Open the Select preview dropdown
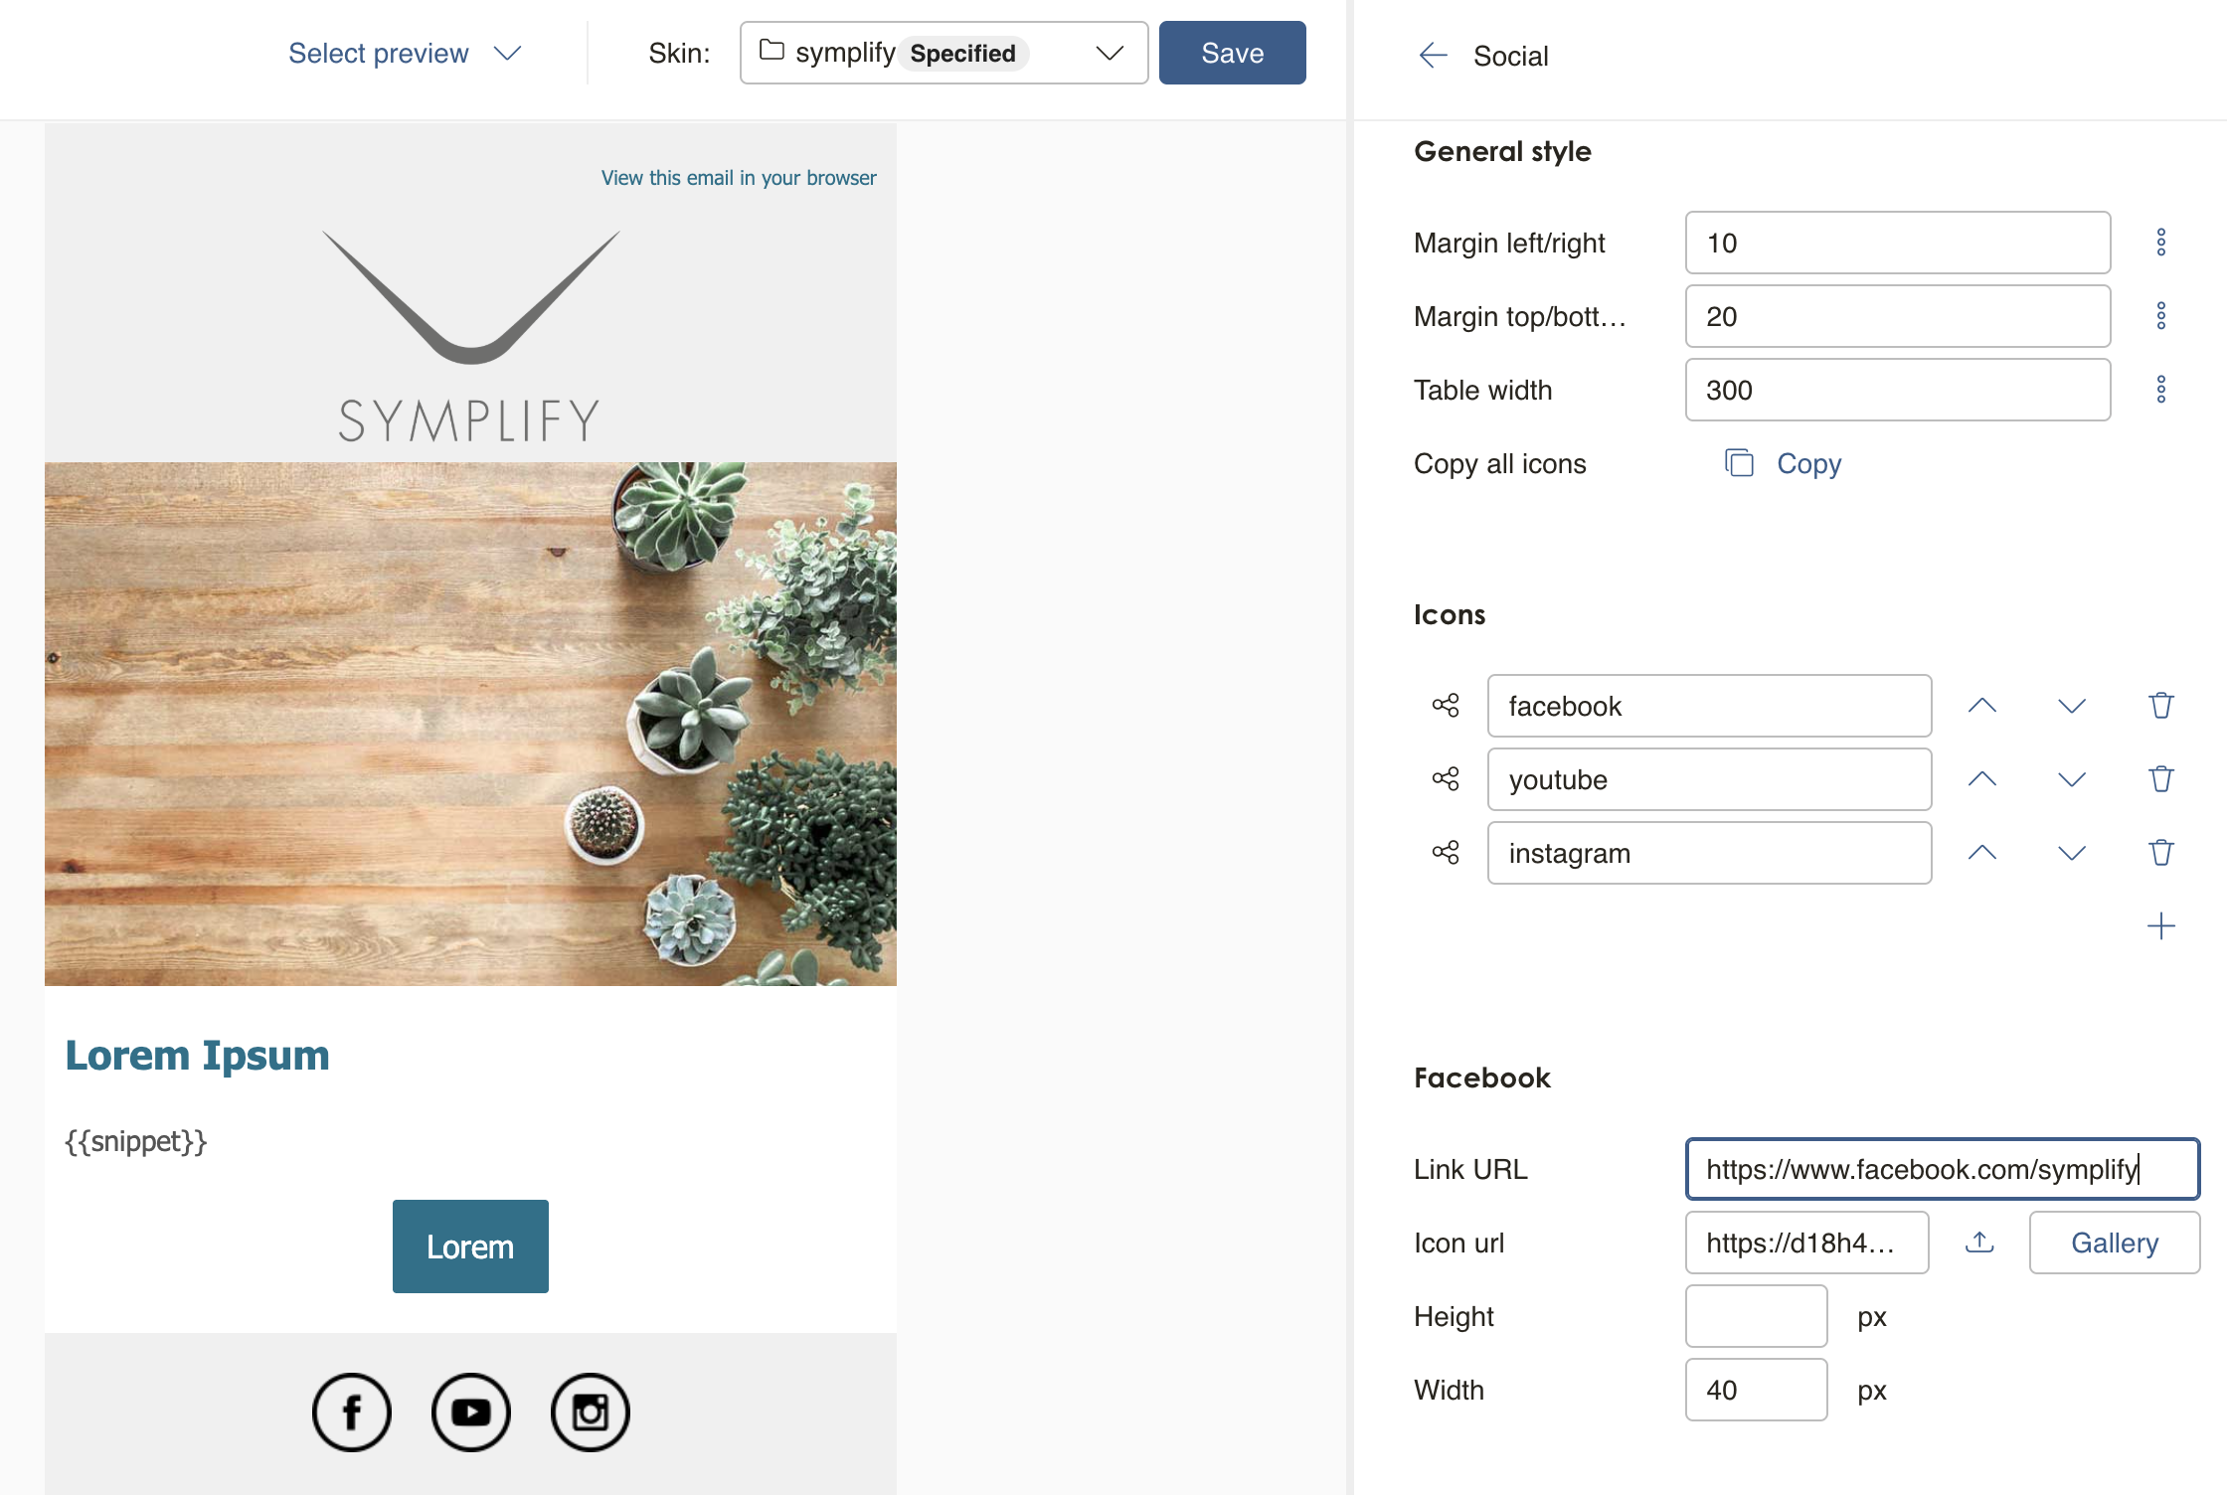The height and width of the screenshot is (1495, 2227). (x=404, y=54)
